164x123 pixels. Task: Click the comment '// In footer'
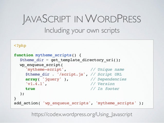click(x=105, y=89)
